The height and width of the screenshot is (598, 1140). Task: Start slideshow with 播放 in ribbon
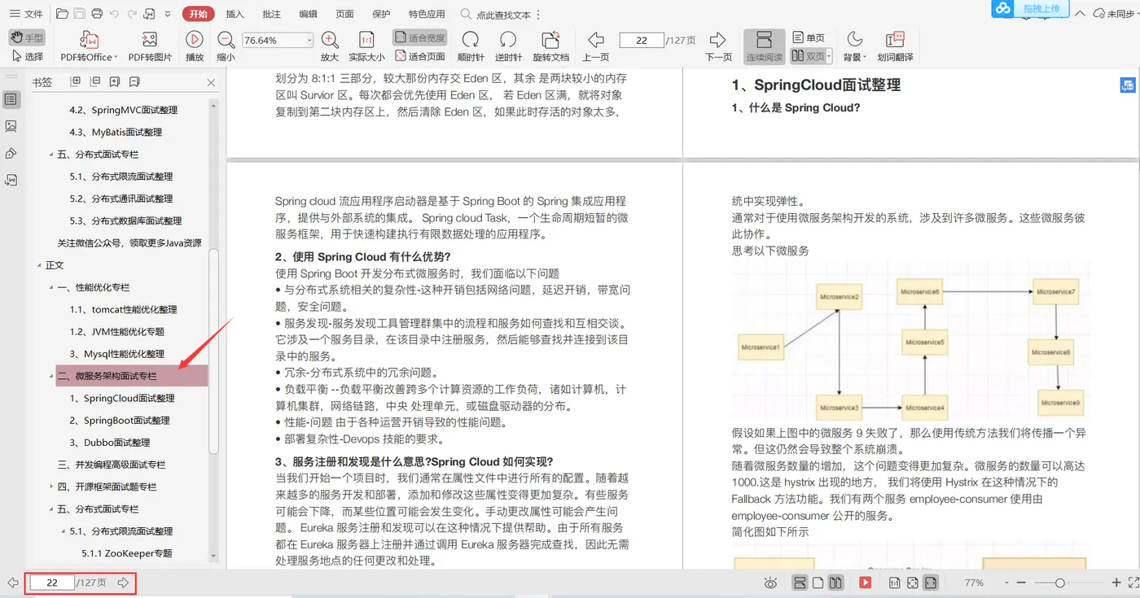coord(195,46)
